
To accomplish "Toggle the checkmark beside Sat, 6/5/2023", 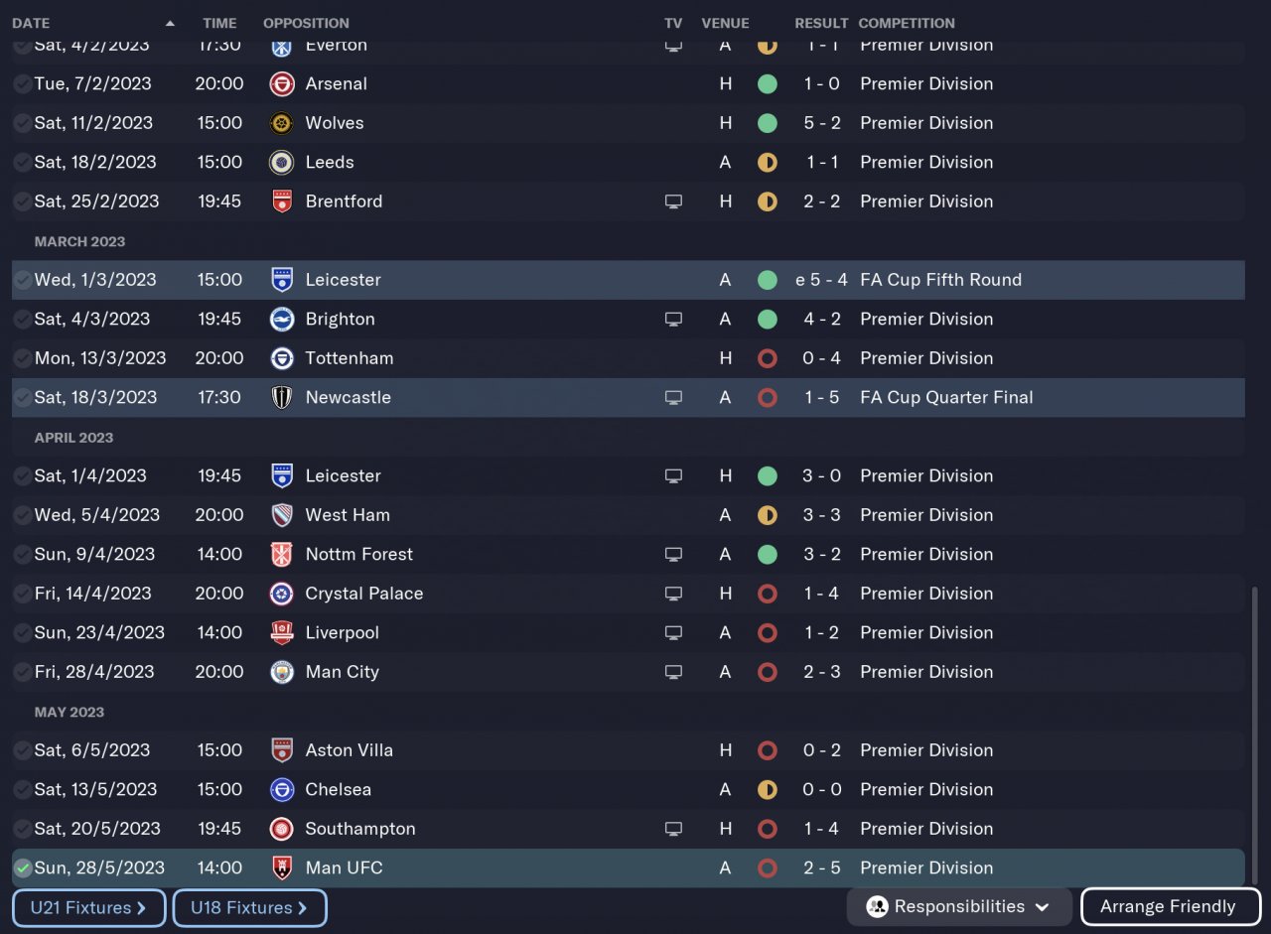I will (x=22, y=750).
